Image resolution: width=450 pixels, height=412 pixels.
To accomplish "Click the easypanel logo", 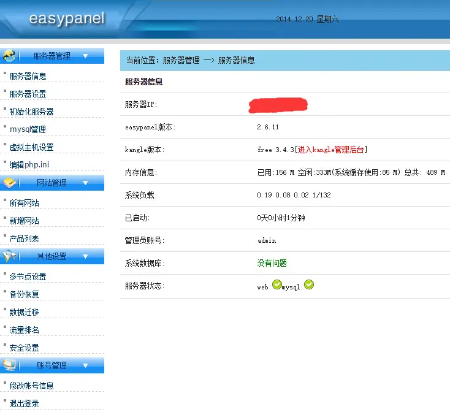I will pyautogui.click(x=67, y=19).
